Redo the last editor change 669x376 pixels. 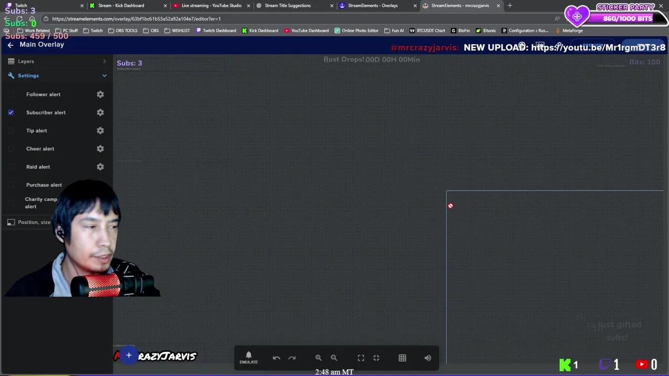pos(292,358)
